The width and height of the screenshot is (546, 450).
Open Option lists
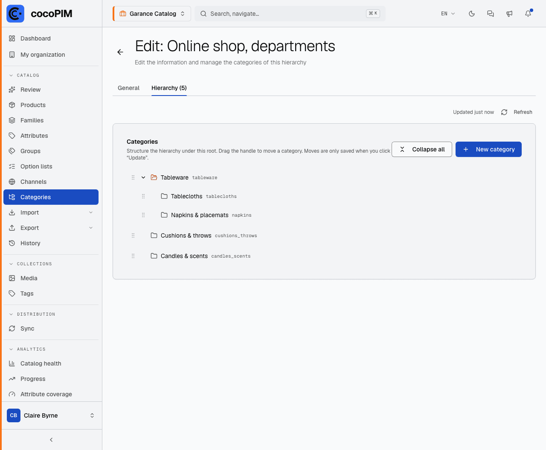coord(51,166)
